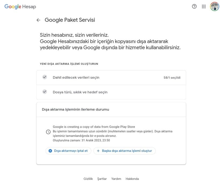Click the X icon in the cancel export button
Image resolution: width=222 pixels, height=189 pixels.
(x=50, y=151)
